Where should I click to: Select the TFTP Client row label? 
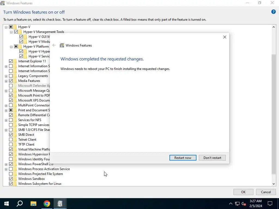[26, 145]
